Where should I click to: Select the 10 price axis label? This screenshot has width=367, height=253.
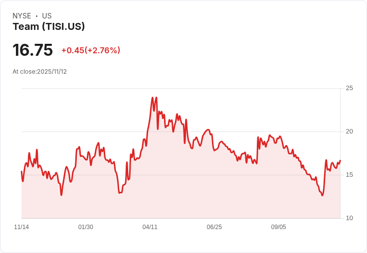349,218
